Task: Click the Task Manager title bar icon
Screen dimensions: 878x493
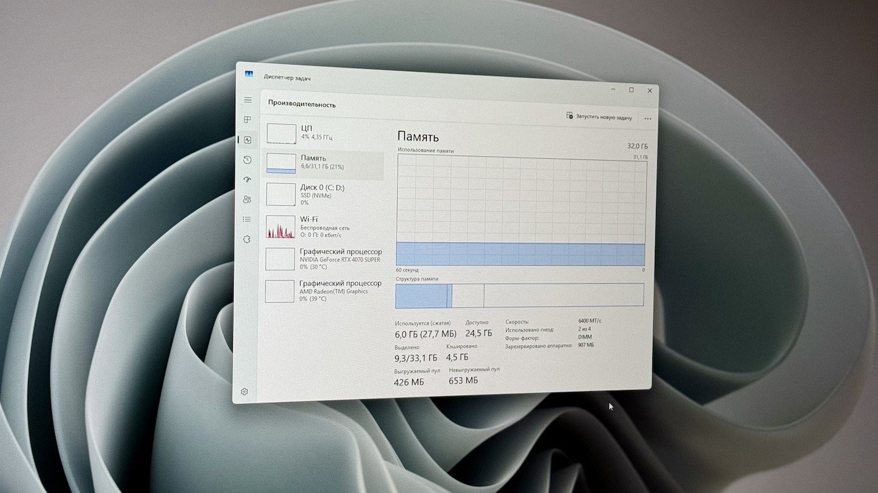Action: point(249,74)
